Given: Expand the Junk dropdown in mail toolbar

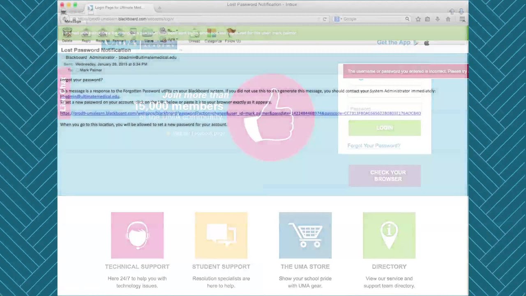Looking at the screenshot, I should (x=168, y=39).
